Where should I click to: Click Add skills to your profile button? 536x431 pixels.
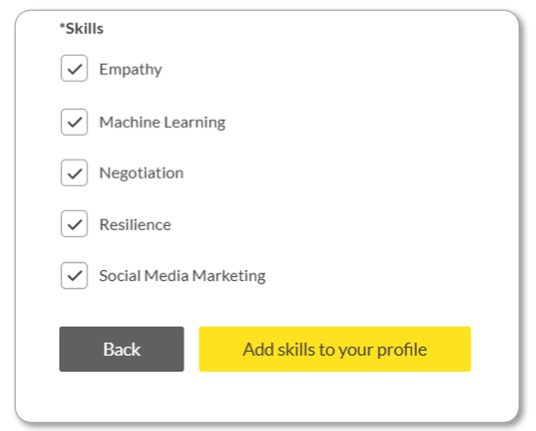(334, 349)
